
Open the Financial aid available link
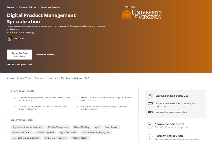pyautogui.click(x=45, y=54)
